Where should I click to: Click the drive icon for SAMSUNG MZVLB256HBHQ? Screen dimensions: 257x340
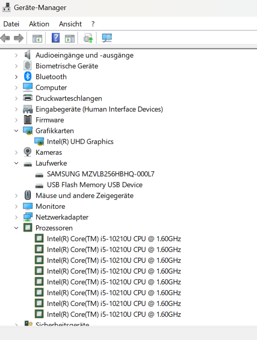(39, 175)
